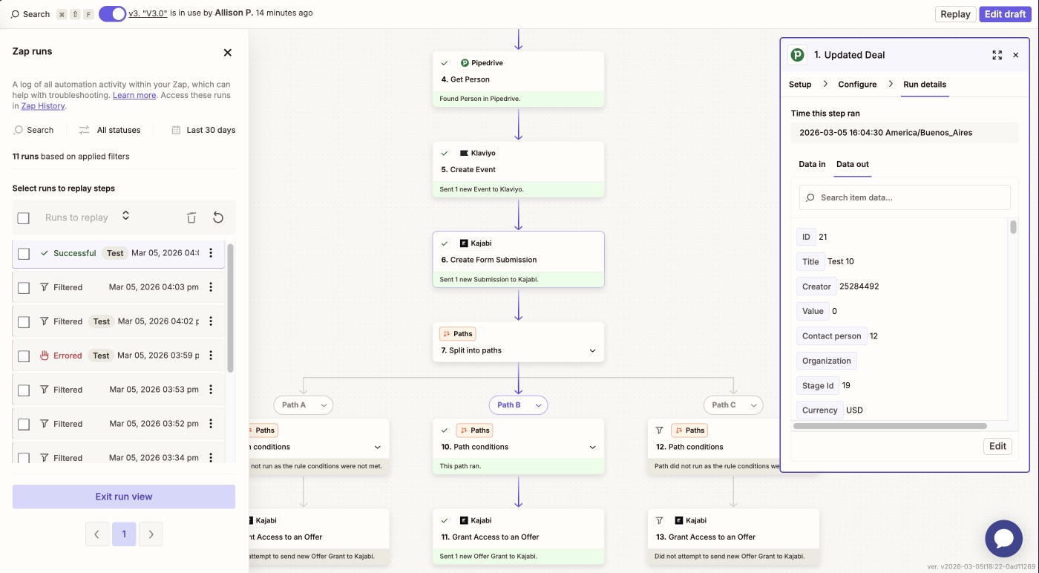The width and height of the screenshot is (1039, 573).
Task: Click the Pipedrive app icon in step panel
Action: click(797, 55)
